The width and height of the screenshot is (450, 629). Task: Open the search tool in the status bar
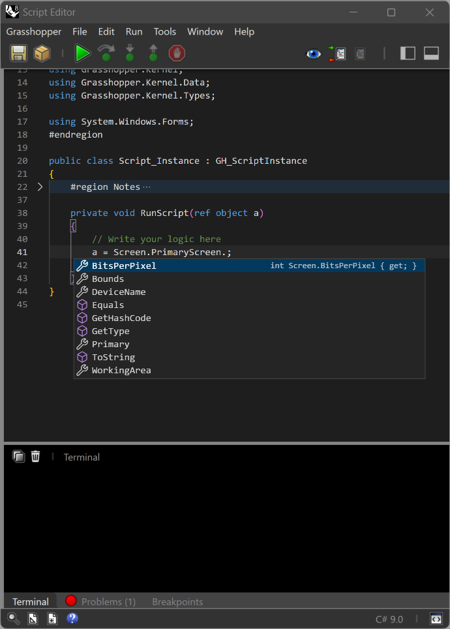(x=12, y=619)
